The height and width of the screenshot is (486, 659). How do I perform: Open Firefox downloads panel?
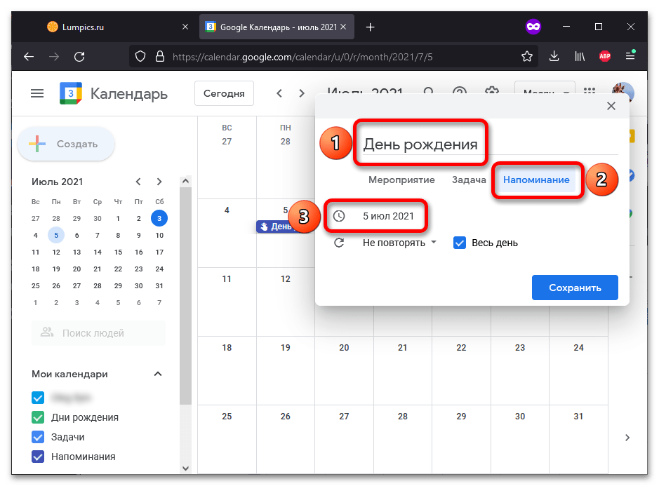pos(554,56)
